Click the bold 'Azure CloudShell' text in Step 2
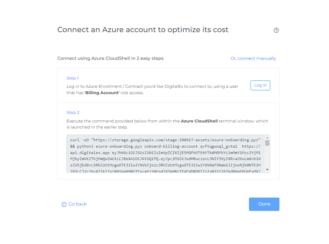 click(x=199, y=121)
